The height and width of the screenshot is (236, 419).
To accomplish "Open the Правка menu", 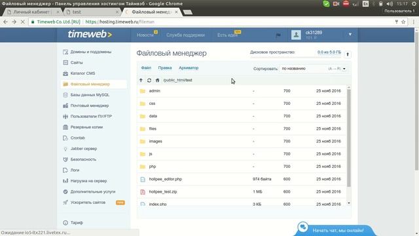I will [165, 68].
